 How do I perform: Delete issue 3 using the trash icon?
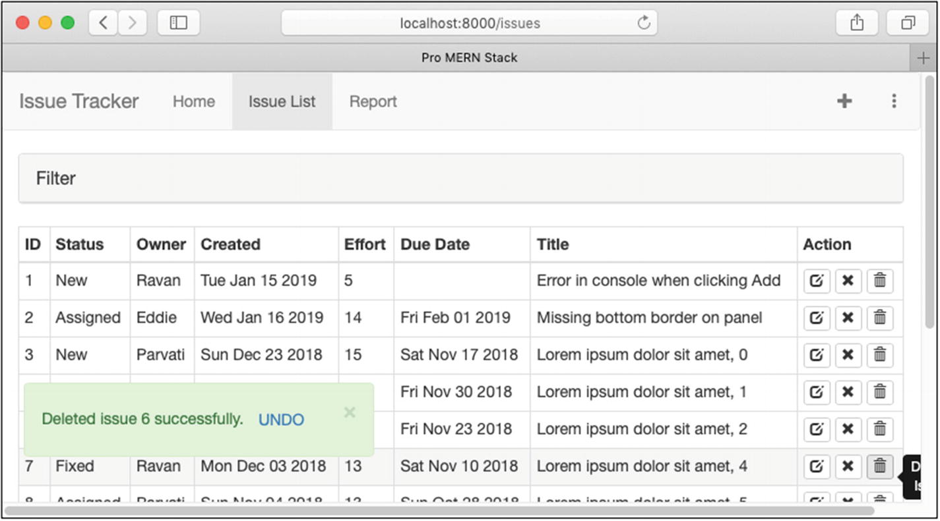(880, 355)
